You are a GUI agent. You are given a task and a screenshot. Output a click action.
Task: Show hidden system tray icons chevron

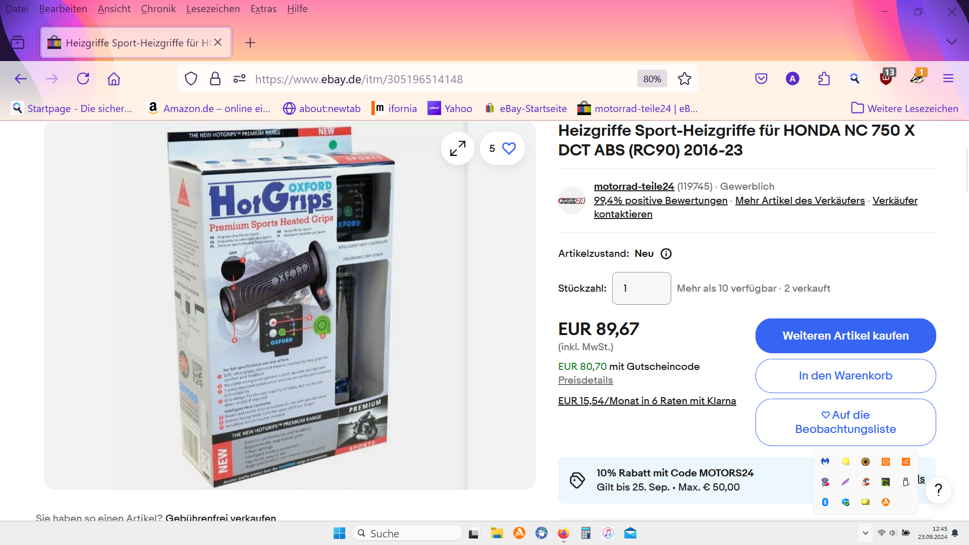865,533
